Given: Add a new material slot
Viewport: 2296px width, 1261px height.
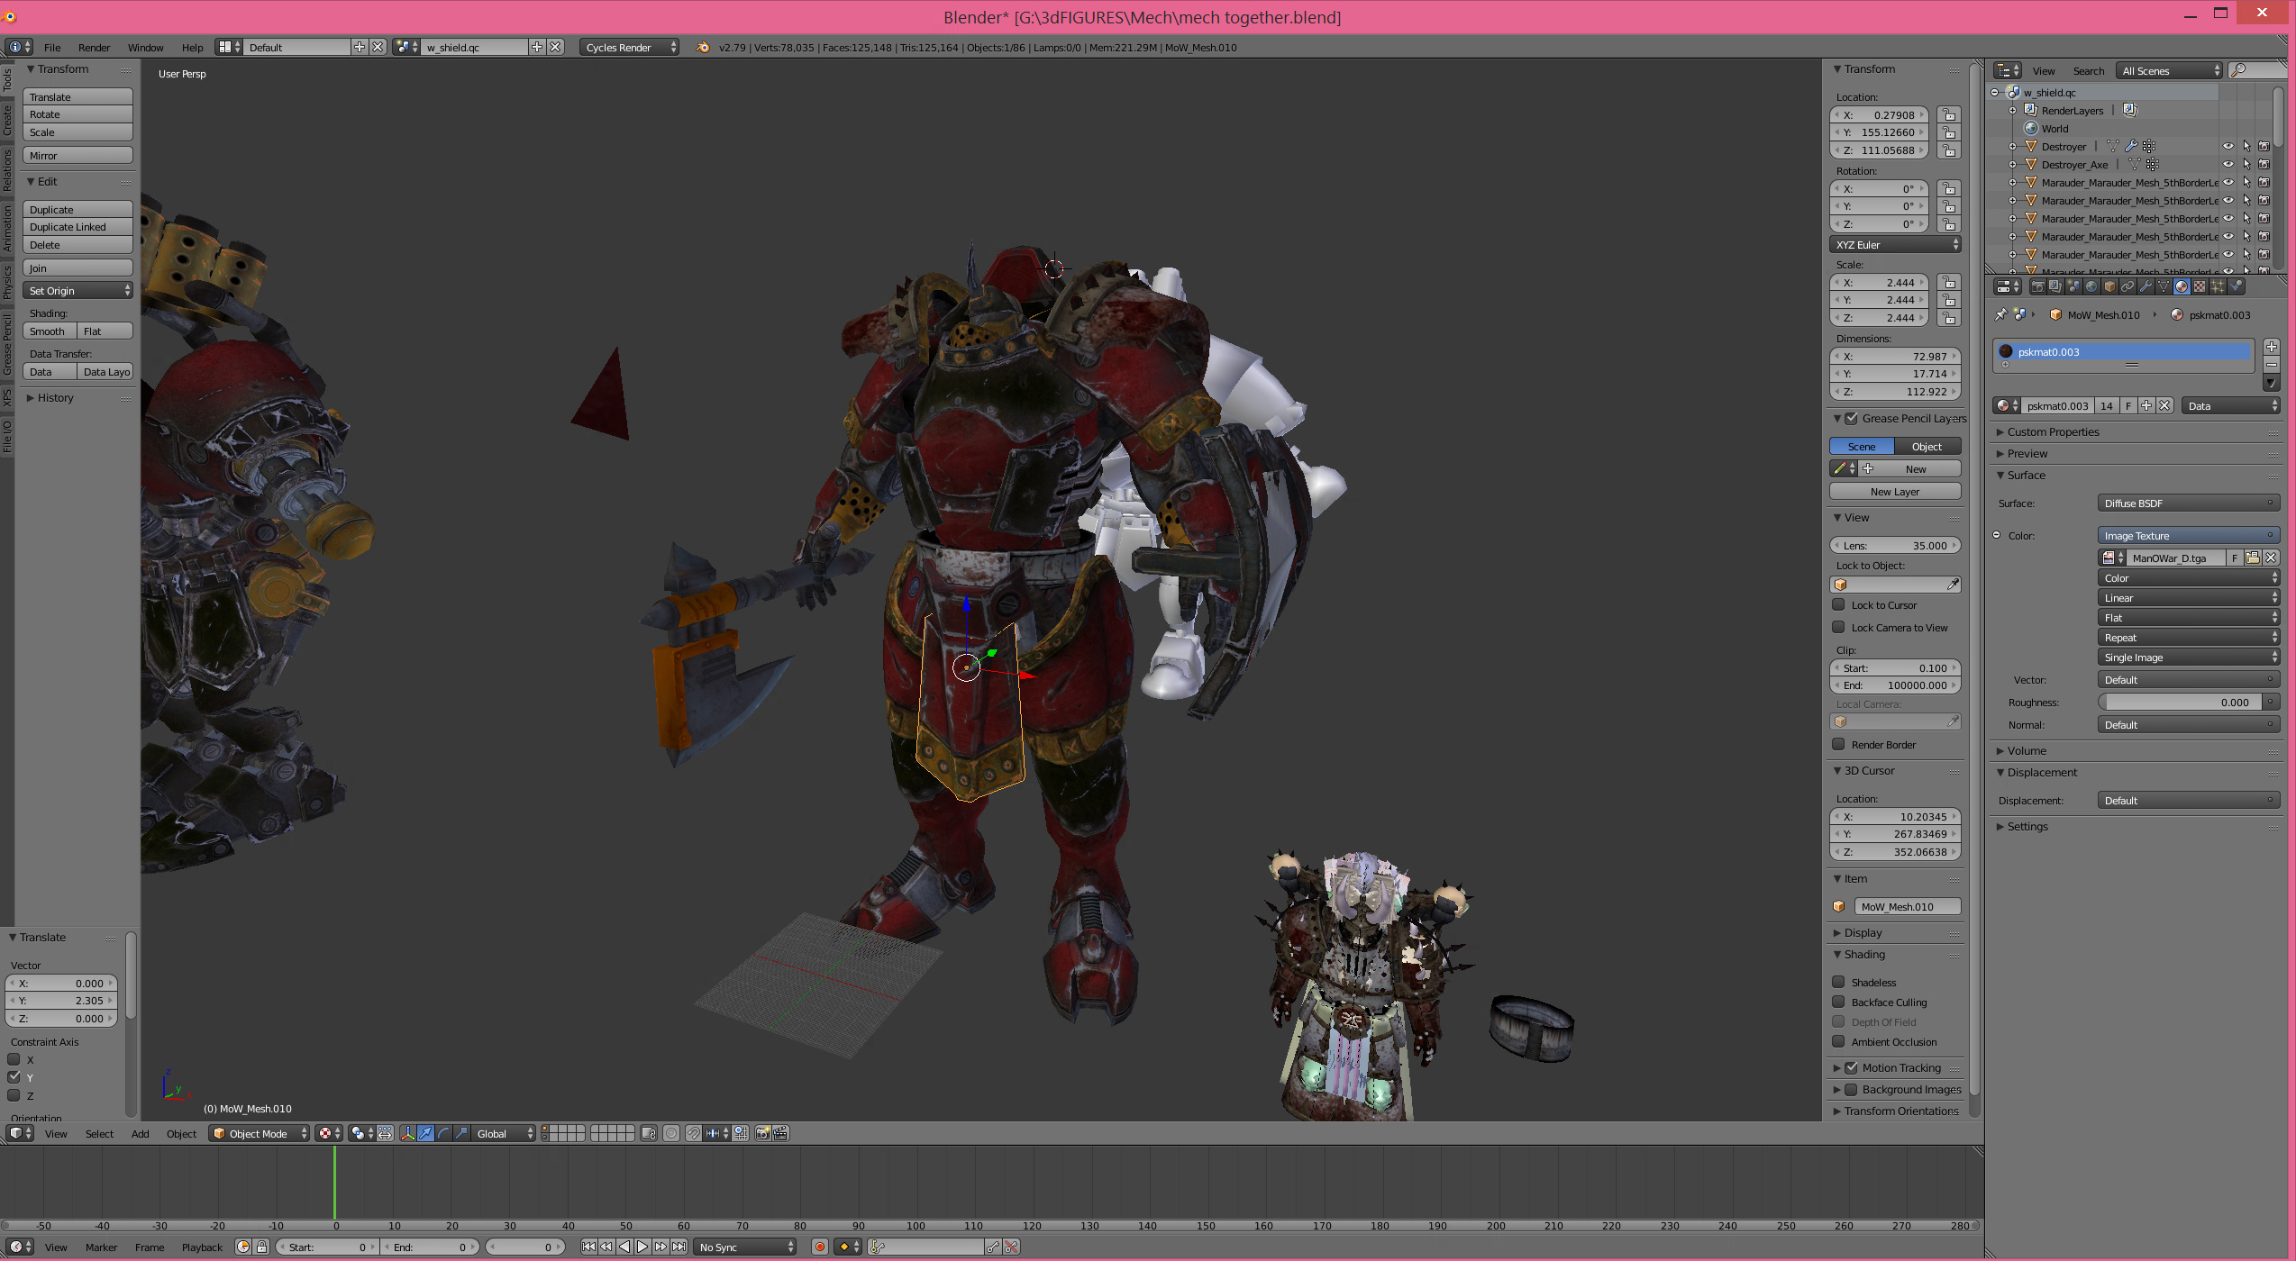Looking at the screenshot, I should (x=2271, y=348).
